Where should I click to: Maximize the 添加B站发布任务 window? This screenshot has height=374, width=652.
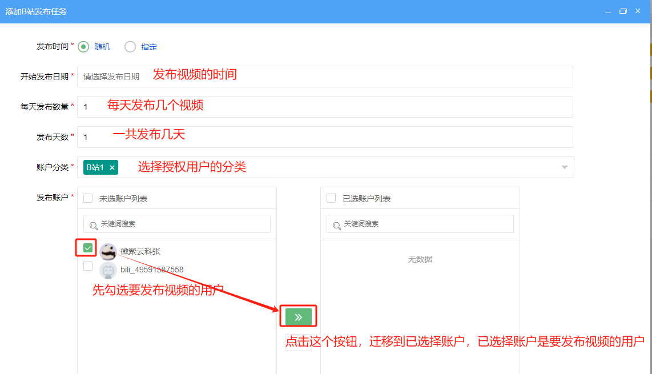623,11
